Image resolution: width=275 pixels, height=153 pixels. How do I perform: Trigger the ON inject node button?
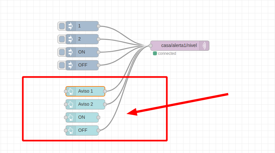pos(62,52)
